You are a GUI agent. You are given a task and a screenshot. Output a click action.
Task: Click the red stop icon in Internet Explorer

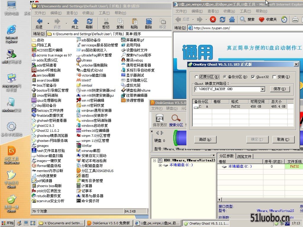[213, 19]
